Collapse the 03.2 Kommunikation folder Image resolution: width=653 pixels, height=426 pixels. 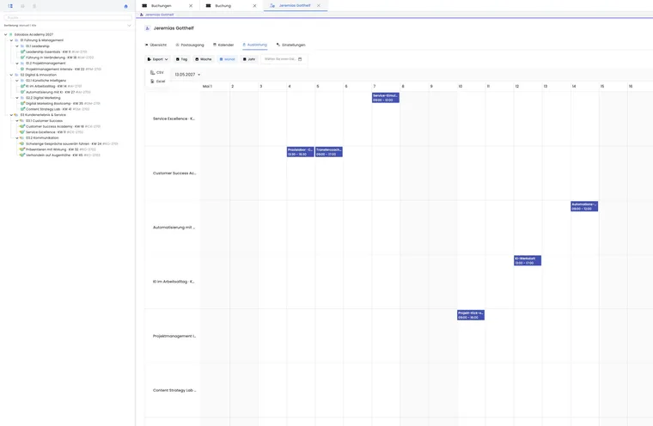(x=17, y=137)
